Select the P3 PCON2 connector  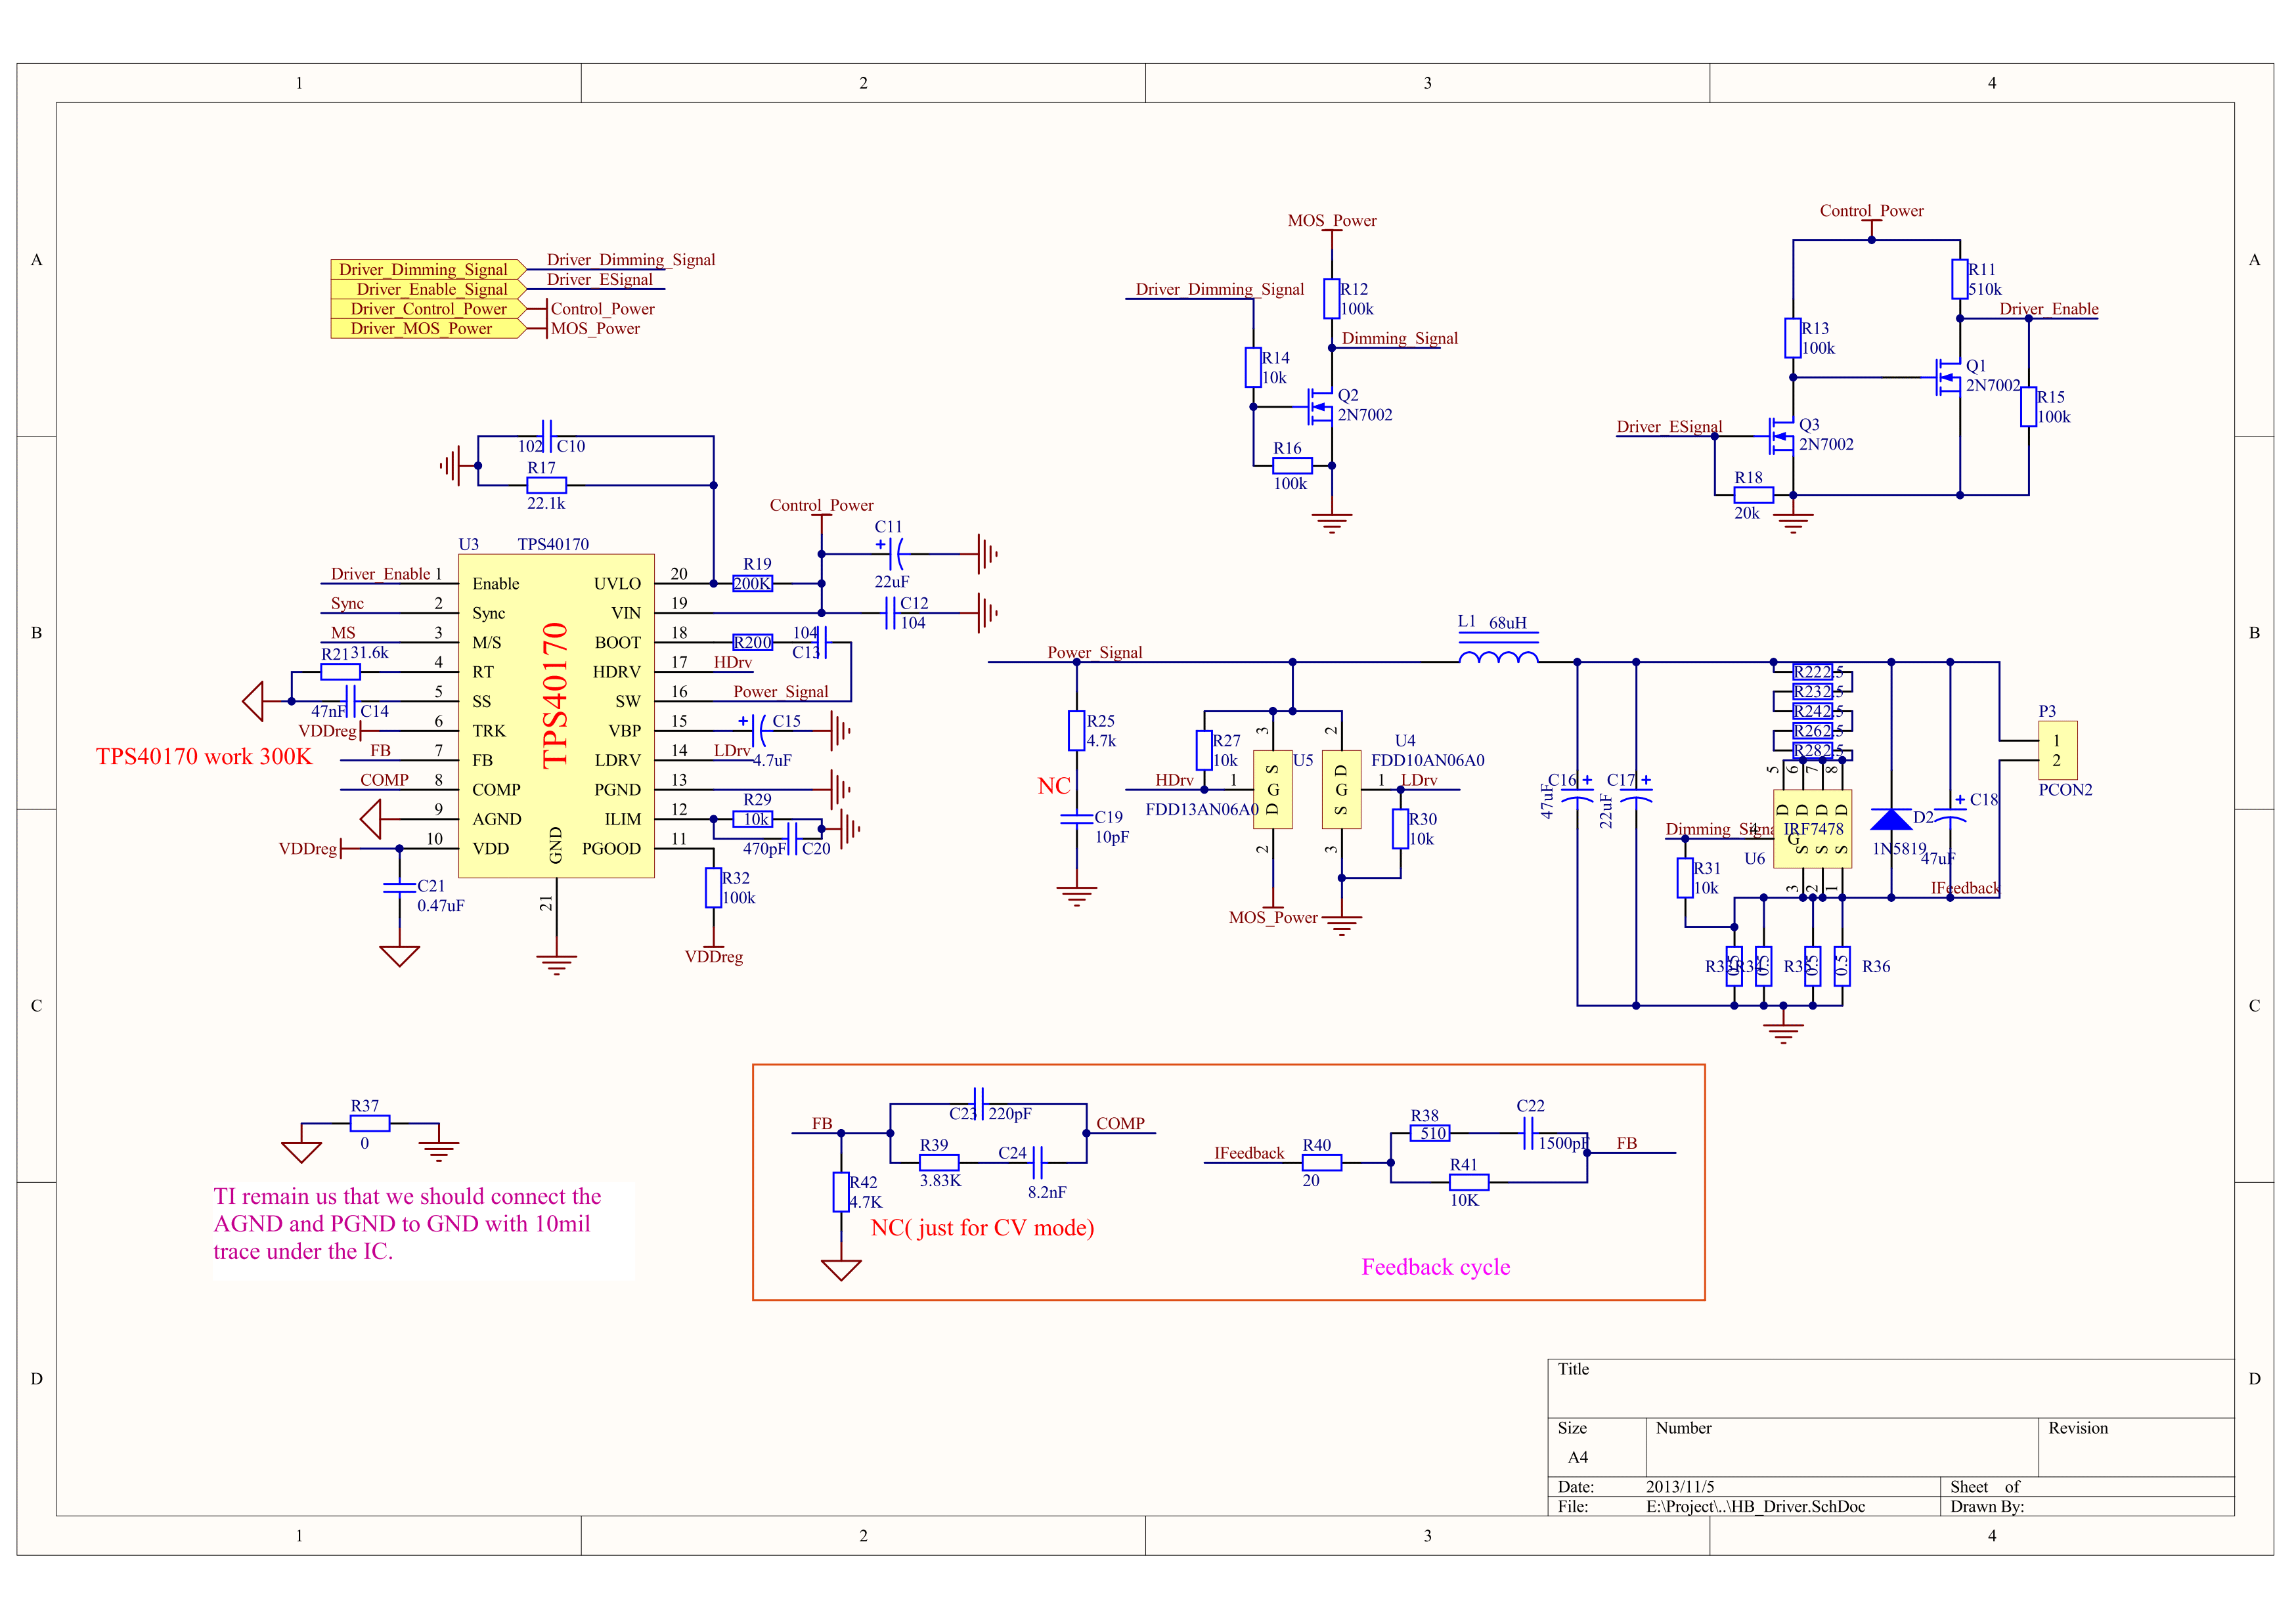(x=2057, y=750)
